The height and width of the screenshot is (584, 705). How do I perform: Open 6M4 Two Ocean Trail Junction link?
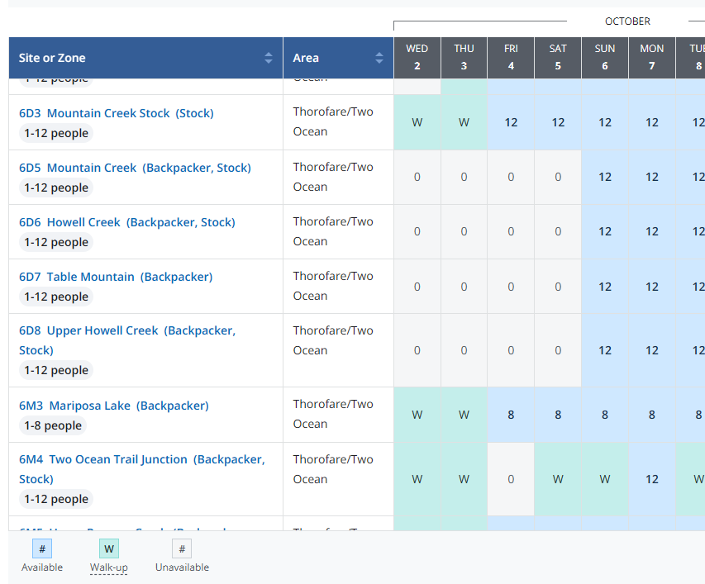(x=141, y=459)
